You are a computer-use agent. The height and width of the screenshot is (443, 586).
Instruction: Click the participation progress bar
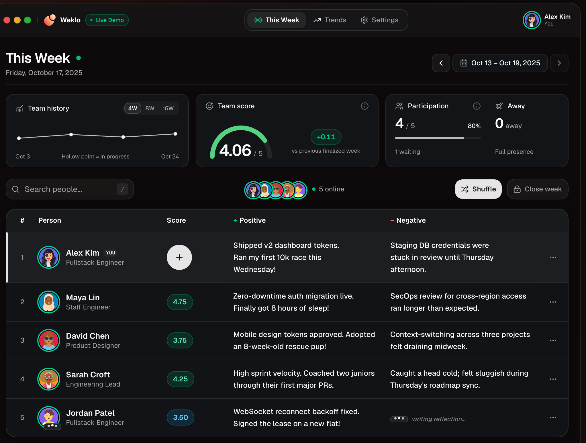coord(438,138)
